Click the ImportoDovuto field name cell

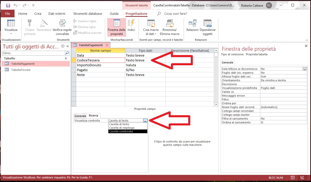click(x=100, y=65)
